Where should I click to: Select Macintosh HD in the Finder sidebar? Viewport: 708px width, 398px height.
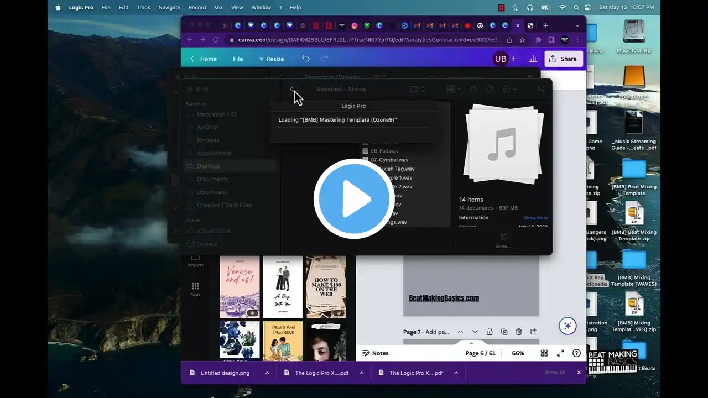click(216, 114)
